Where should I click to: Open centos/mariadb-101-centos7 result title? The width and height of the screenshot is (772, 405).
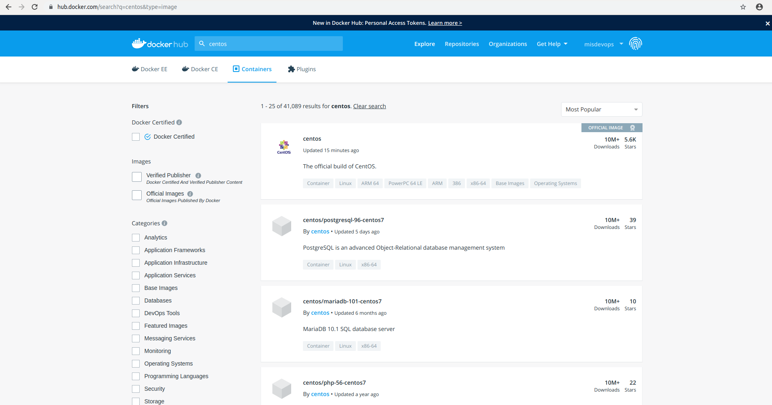pos(342,301)
